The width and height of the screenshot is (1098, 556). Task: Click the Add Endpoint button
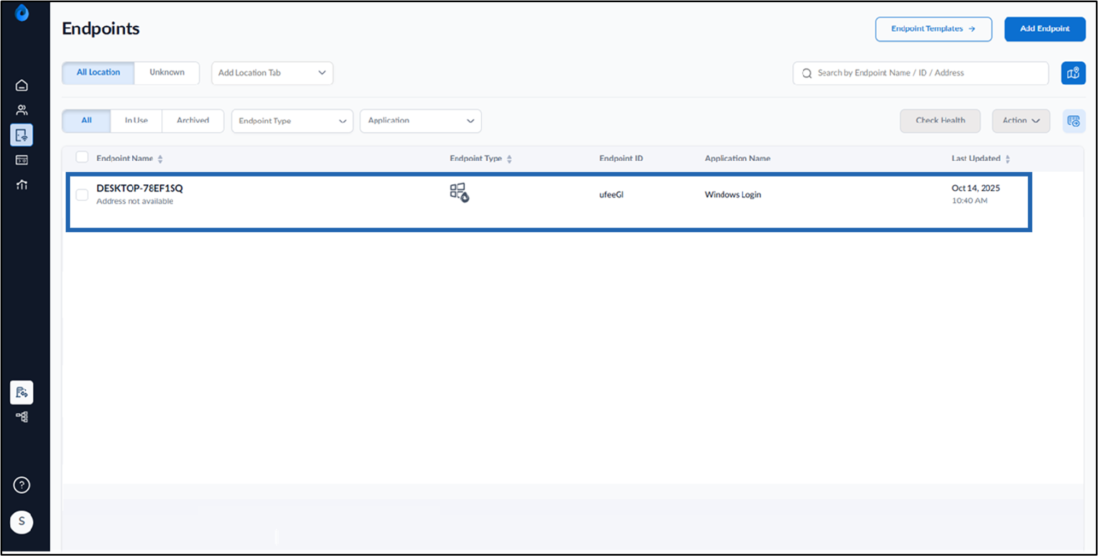pyautogui.click(x=1044, y=29)
